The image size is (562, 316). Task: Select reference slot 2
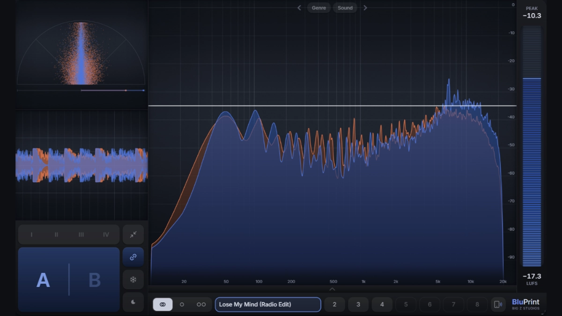[334, 304]
